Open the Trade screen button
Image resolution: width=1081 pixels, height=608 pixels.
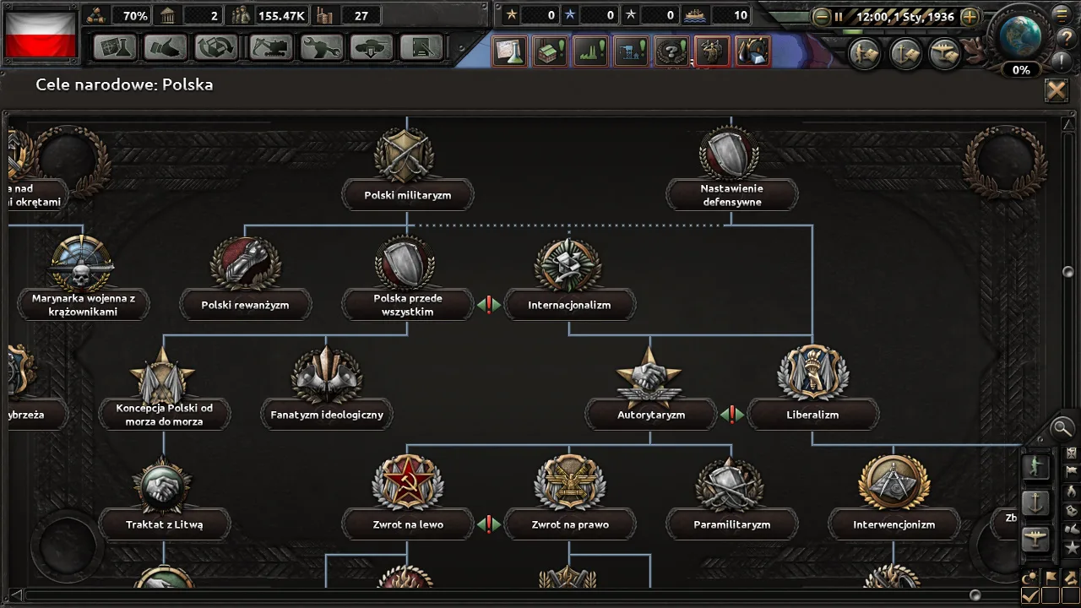click(216, 47)
